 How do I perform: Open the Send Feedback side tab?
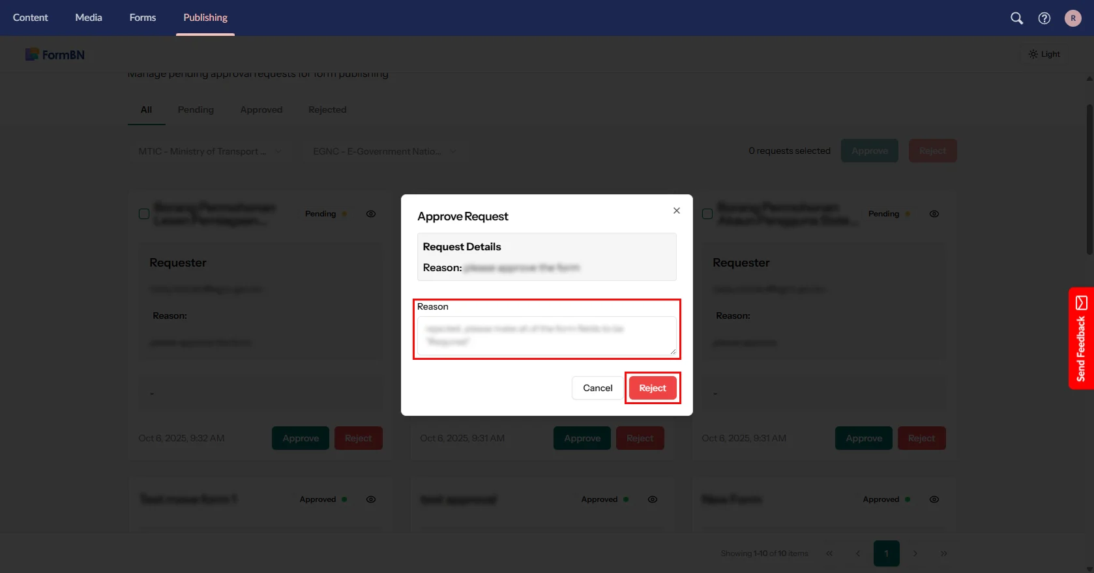1081,338
